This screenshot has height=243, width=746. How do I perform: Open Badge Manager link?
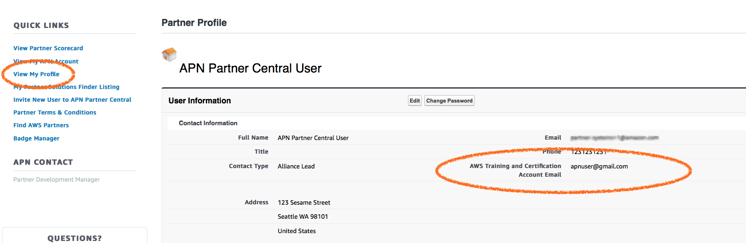click(x=36, y=138)
